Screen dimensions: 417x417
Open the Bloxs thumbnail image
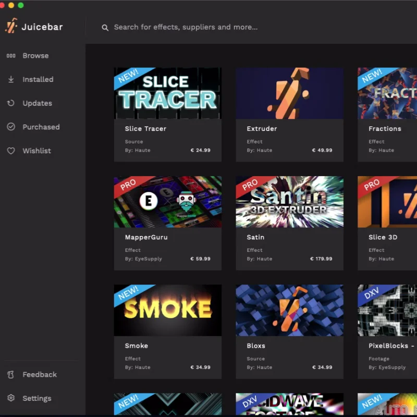pos(289,310)
